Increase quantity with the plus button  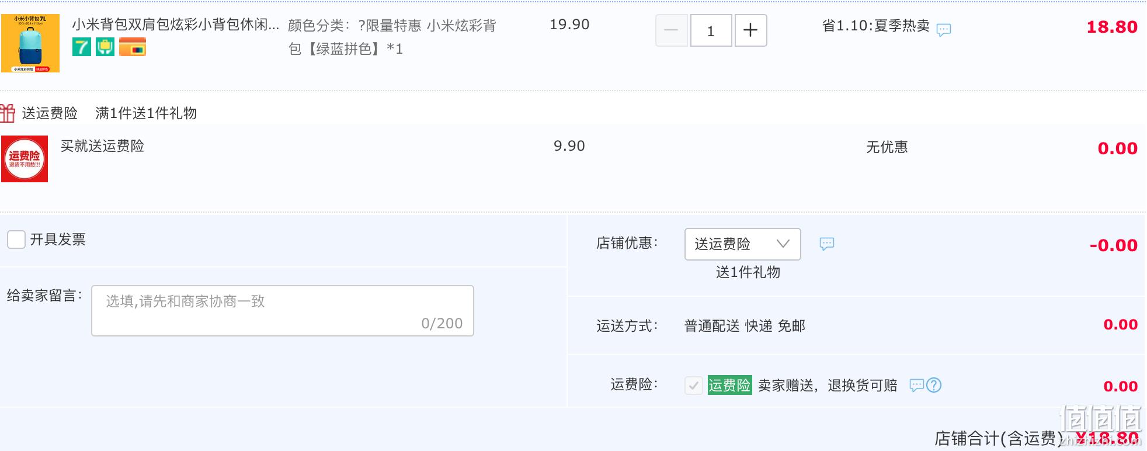[x=750, y=30]
